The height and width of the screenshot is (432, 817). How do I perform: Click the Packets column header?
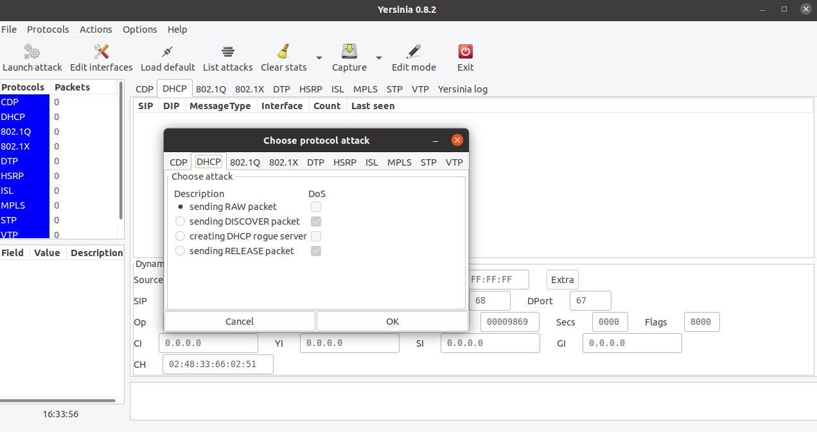click(83, 87)
